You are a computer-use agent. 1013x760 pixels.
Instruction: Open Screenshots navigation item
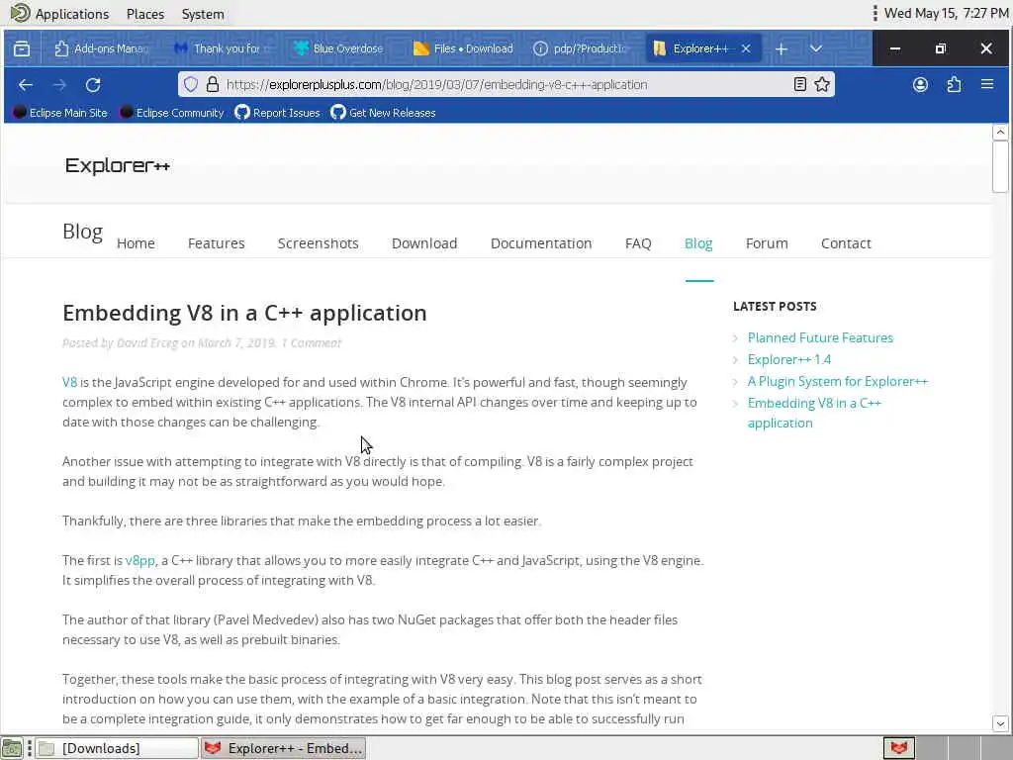pos(318,243)
